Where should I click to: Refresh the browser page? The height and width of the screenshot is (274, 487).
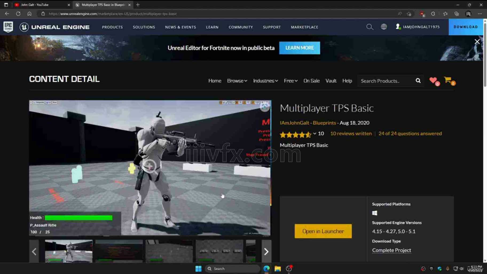(x=18, y=14)
